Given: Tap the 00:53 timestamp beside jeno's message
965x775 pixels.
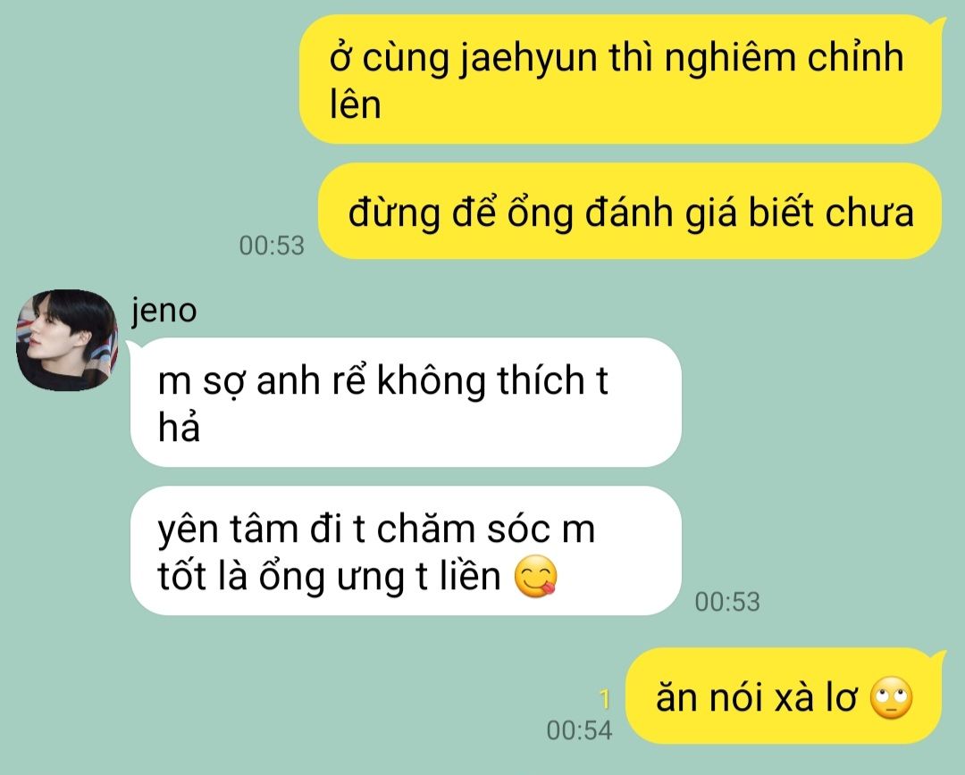Looking at the screenshot, I should coord(727,602).
